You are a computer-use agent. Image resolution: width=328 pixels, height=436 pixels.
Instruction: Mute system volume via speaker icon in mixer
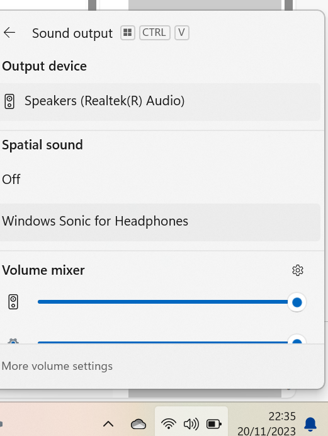(x=13, y=302)
